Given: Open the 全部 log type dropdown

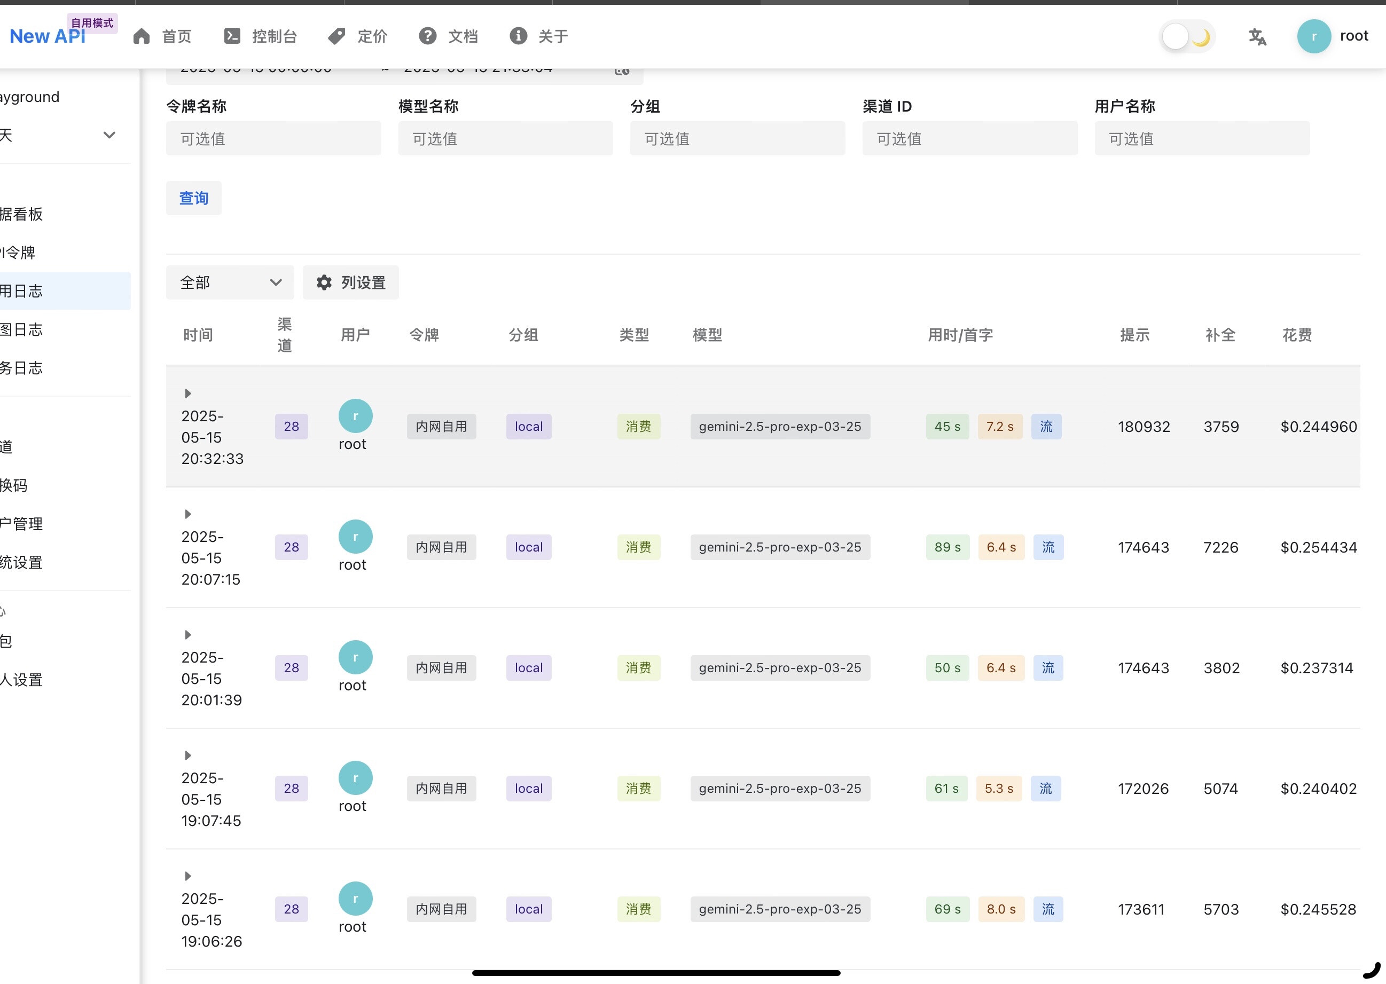Looking at the screenshot, I should 230,282.
